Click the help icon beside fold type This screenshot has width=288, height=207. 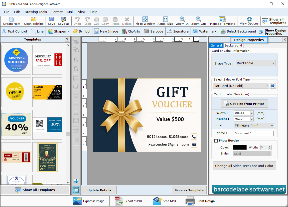[273, 86]
